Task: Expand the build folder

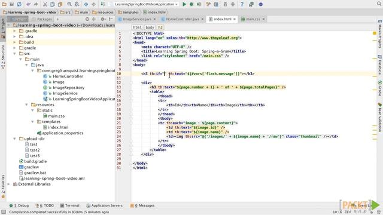Action: click(14, 42)
